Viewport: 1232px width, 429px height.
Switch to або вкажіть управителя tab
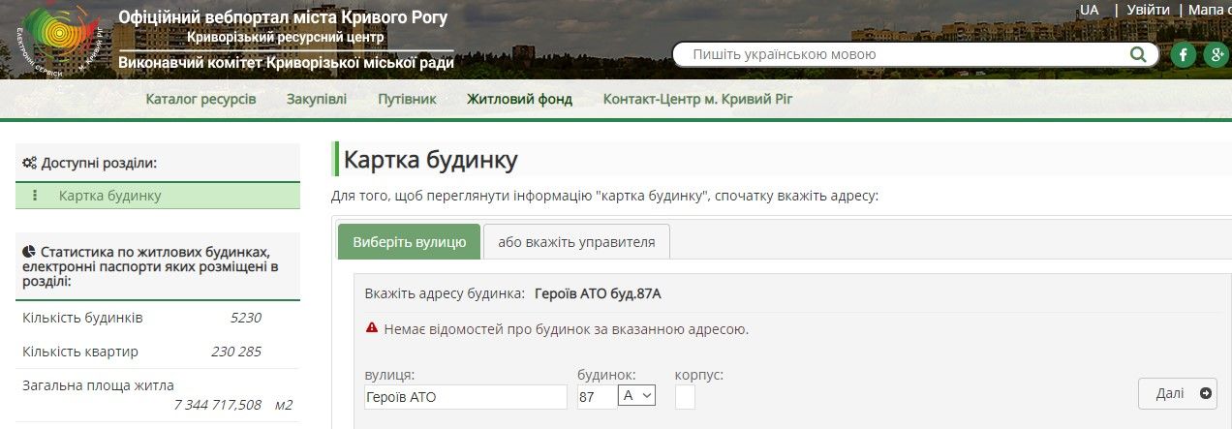[x=576, y=242]
